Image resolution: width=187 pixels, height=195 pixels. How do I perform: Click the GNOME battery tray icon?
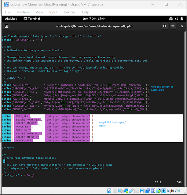[182, 19]
